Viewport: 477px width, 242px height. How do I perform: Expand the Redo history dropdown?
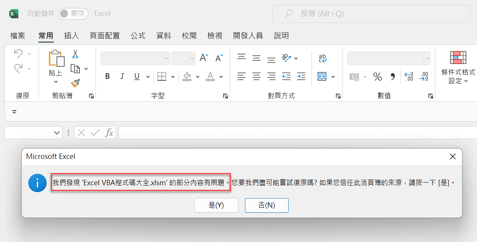point(29,69)
